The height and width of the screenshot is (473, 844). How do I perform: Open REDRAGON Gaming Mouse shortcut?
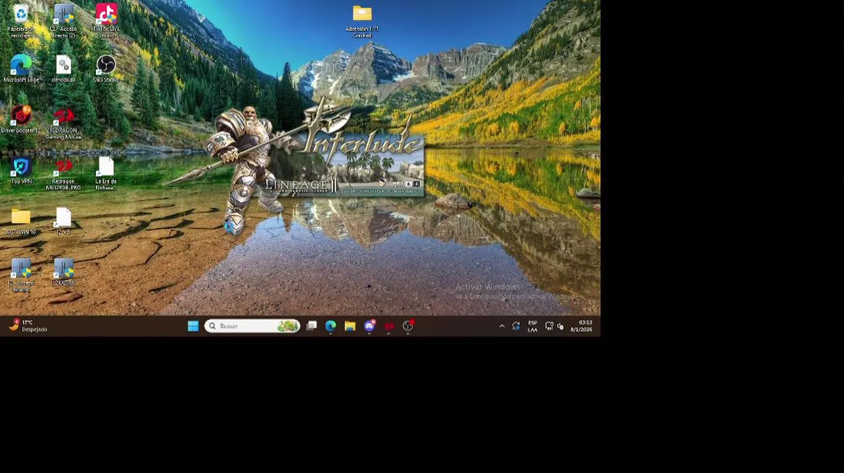point(63,124)
